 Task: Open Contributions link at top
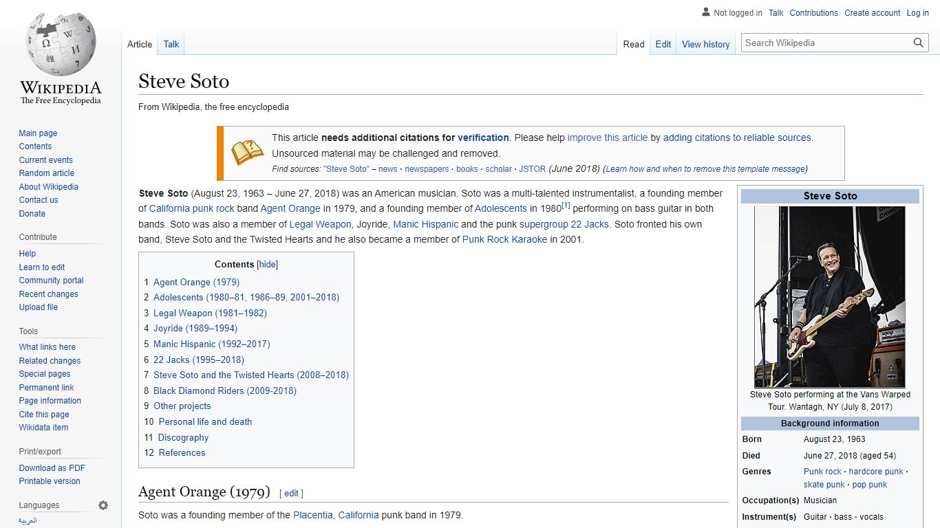point(814,12)
